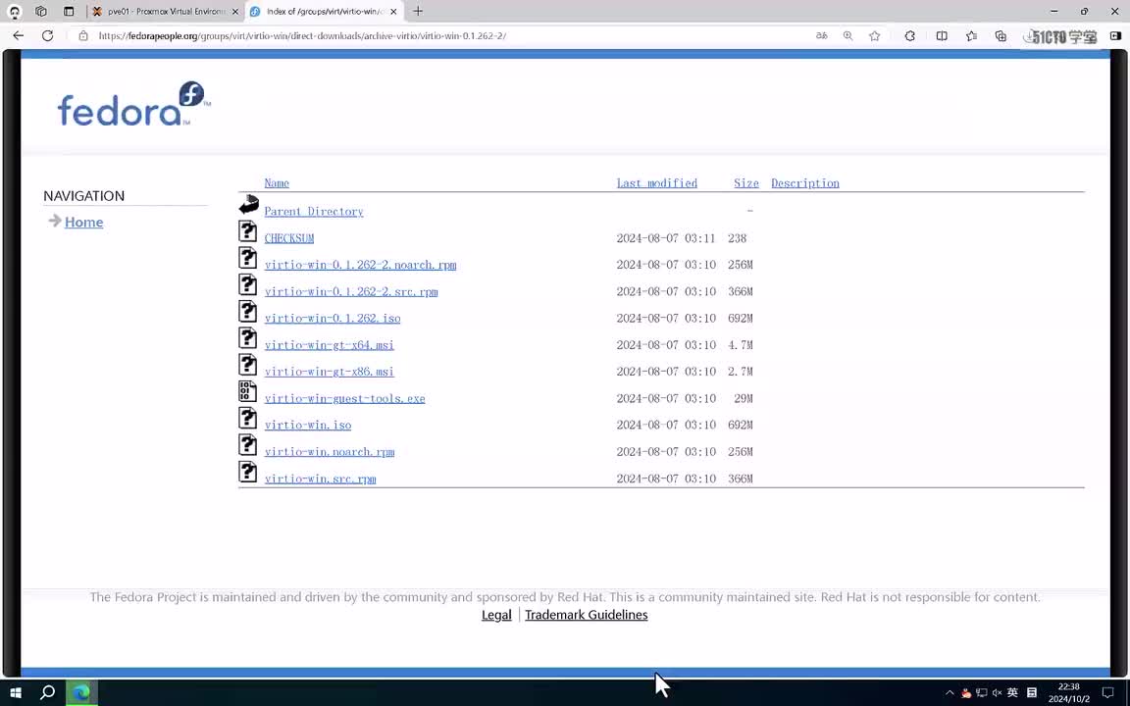Open the Windows Start menu

pyautogui.click(x=16, y=692)
